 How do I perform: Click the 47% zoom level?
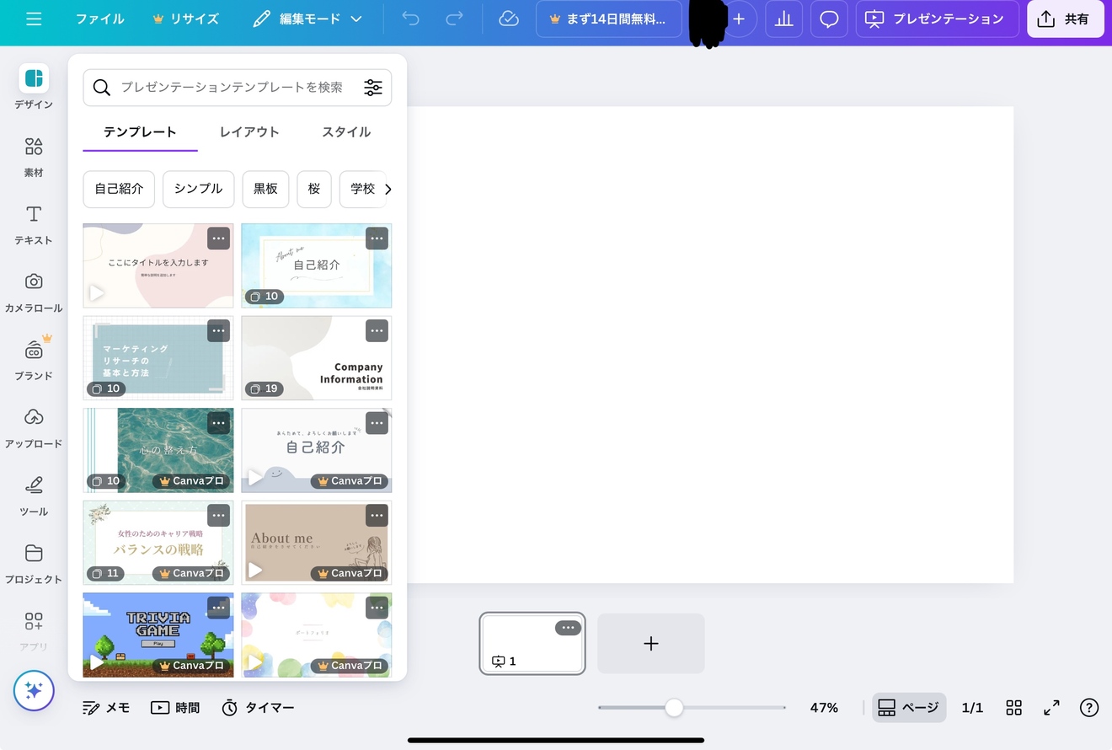824,708
